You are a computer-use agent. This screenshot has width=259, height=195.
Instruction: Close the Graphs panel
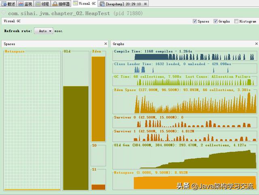(257, 44)
